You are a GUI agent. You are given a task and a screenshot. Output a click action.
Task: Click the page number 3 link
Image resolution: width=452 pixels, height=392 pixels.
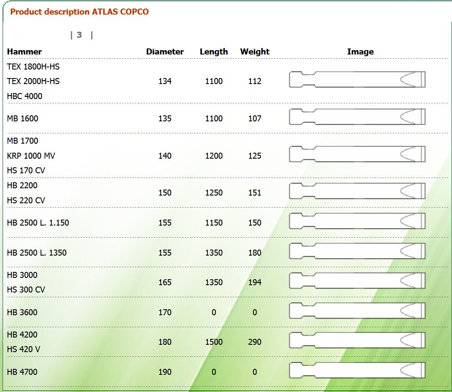[x=79, y=35]
